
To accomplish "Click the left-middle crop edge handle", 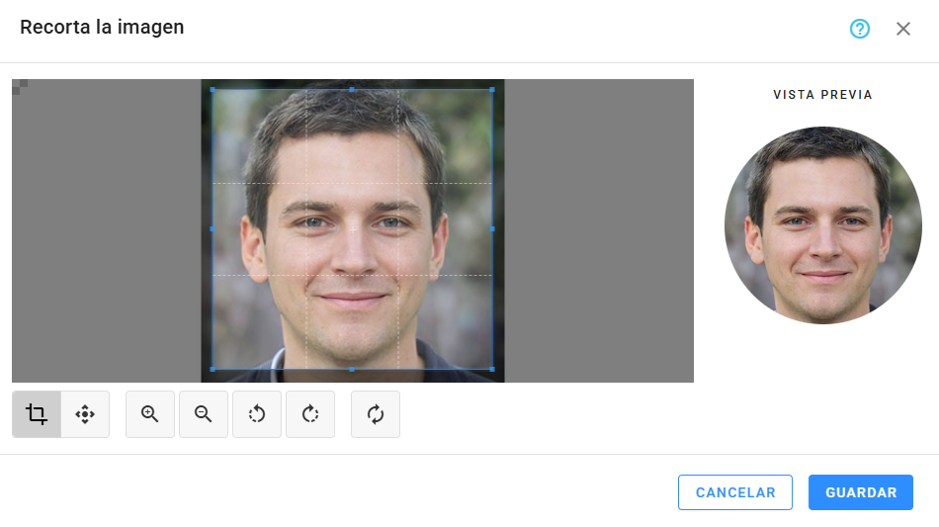I will click(213, 229).
